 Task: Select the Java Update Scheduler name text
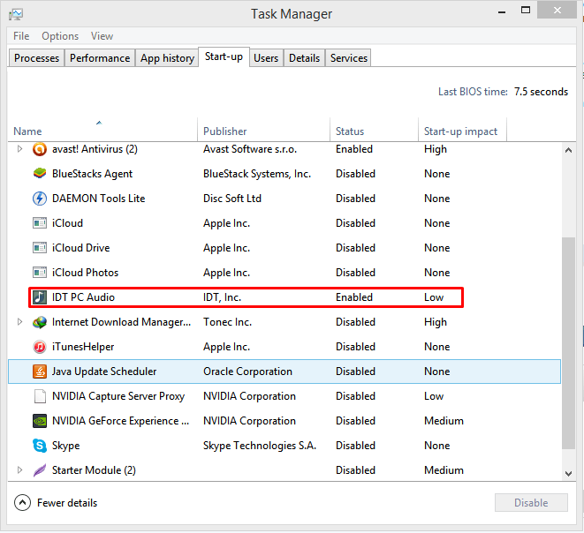point(104,372)
